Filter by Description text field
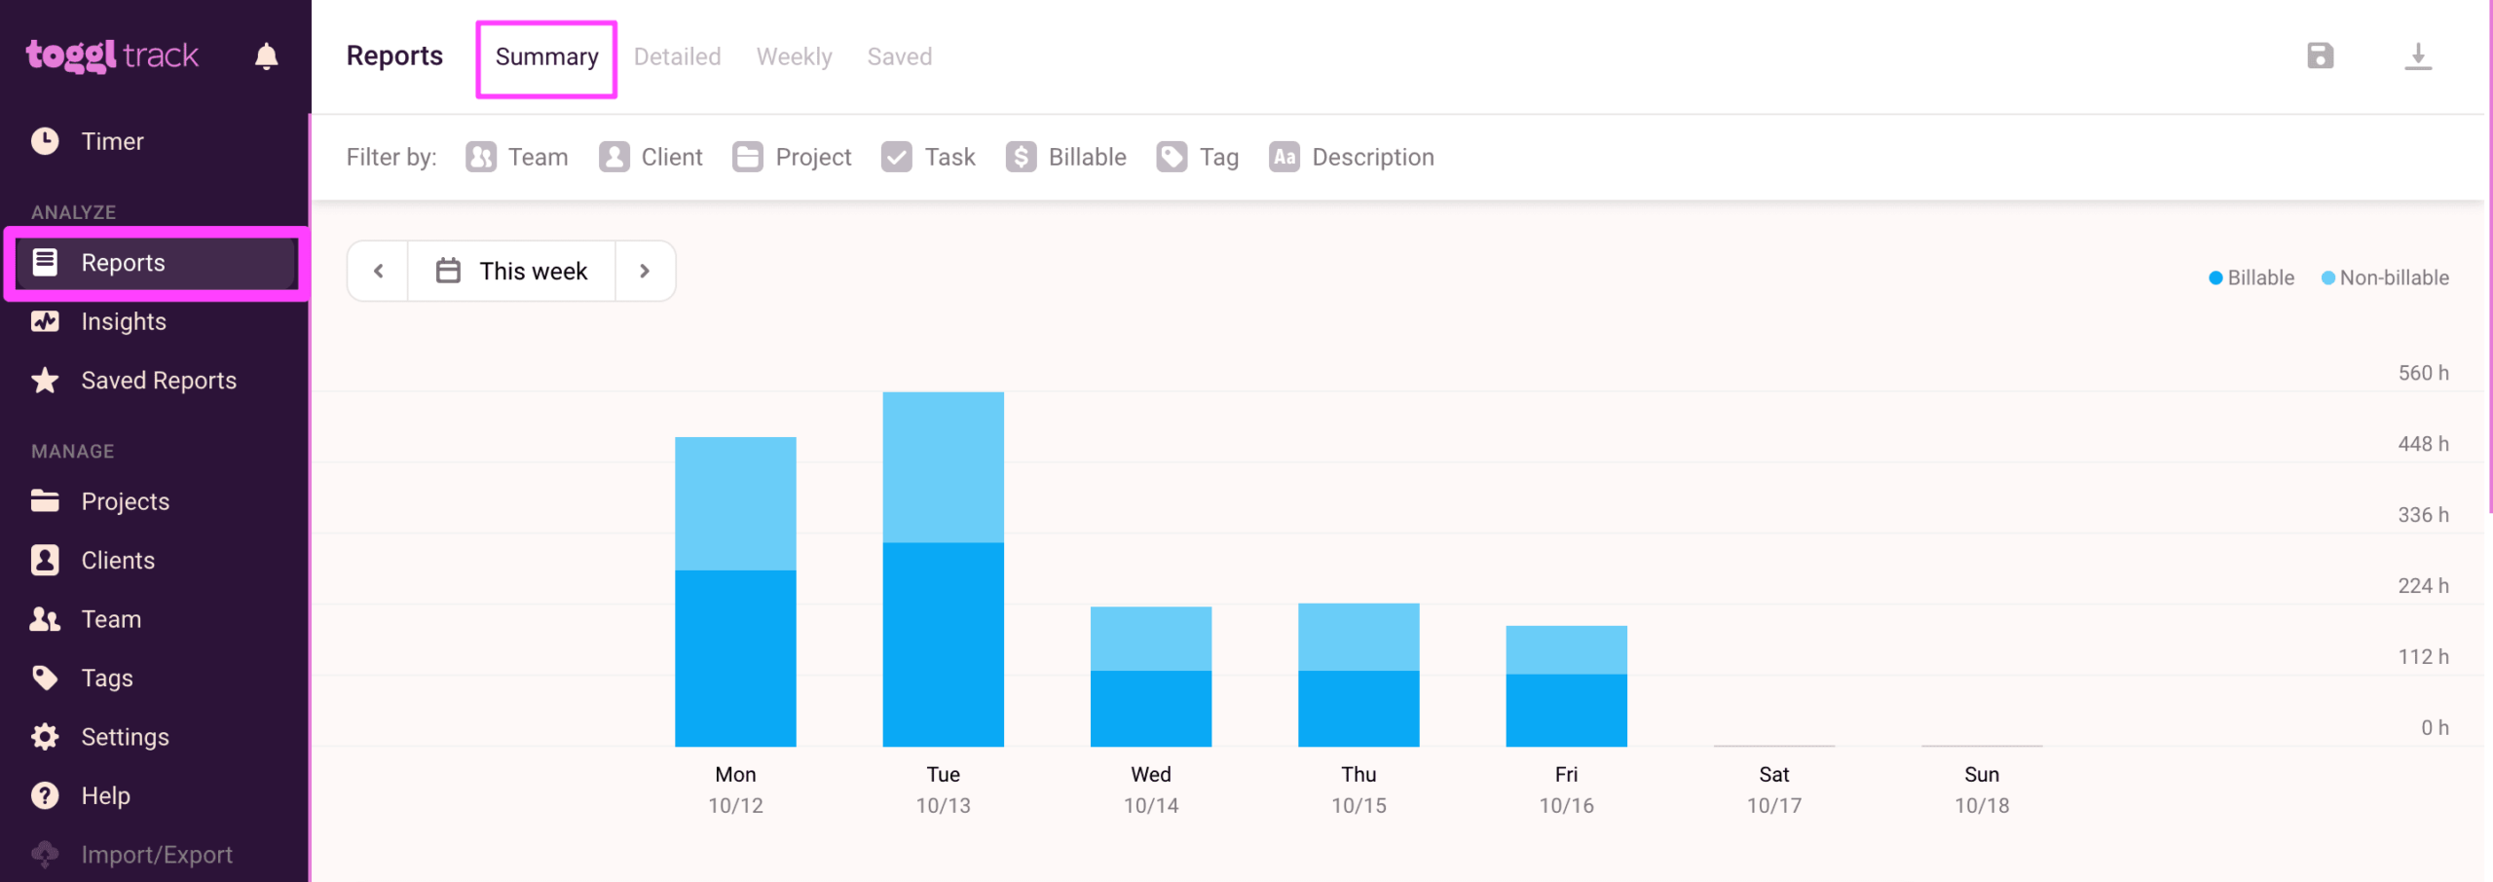Viewport: 2493px width, 882px height. click(1352, 157)
